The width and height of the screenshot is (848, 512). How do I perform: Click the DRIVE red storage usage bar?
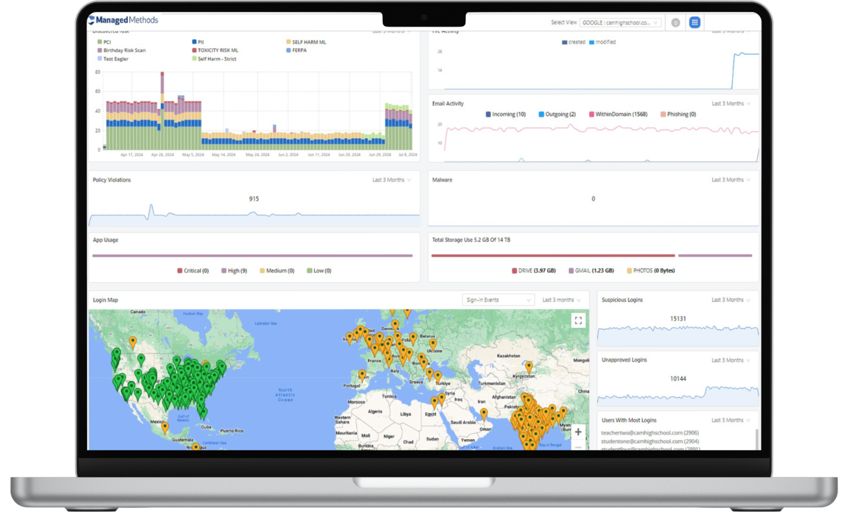pyautogui.click(x=552, y=255)
